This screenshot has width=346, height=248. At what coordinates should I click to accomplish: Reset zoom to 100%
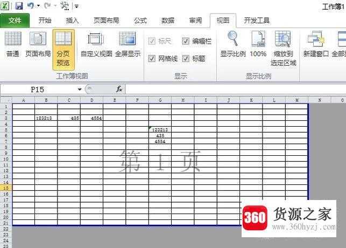[x=258, y=44]
